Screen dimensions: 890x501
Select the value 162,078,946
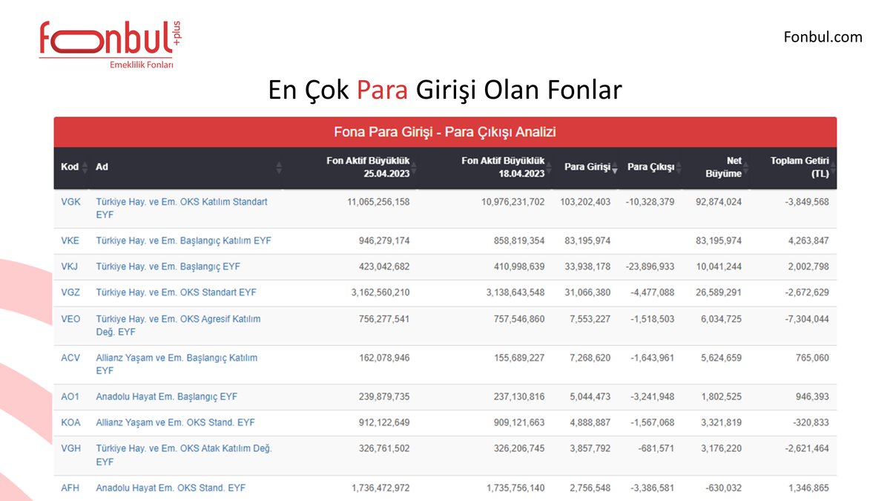coord(383,358)
